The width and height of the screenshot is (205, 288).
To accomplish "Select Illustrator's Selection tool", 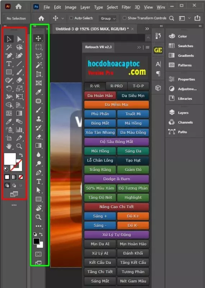I will [x=9, y=39].
